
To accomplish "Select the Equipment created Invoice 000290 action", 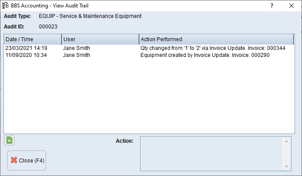I will (205, 55).
